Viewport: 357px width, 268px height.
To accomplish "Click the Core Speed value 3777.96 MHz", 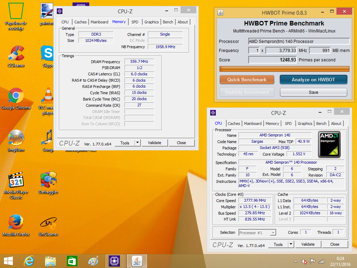I will 255,201.
